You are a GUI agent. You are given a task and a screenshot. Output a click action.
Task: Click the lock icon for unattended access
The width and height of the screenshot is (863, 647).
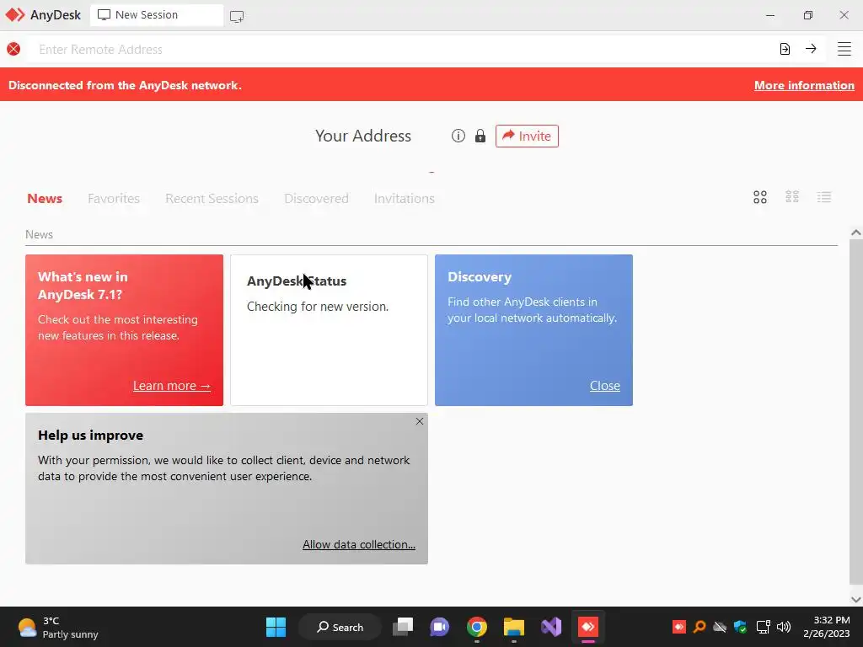pyautogui.click(x=480, y=136)
